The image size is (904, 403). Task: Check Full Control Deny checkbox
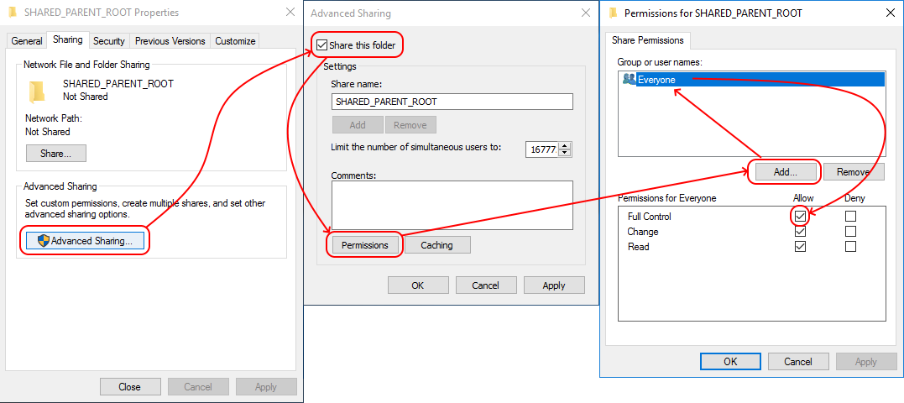tap(850, 217)
